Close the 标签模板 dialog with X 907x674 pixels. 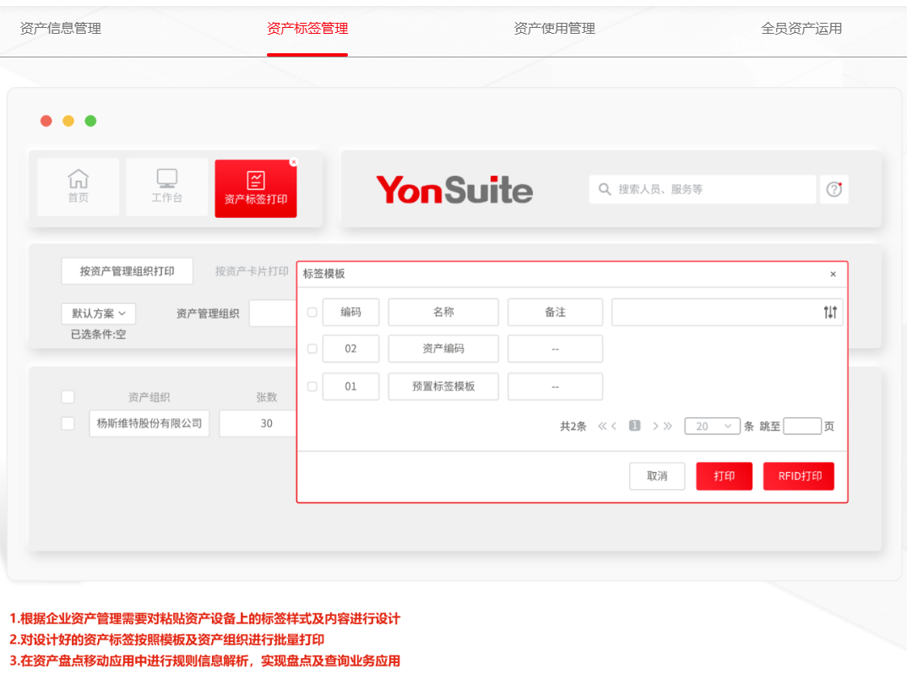pyautogui.click(x=833, y=274)
